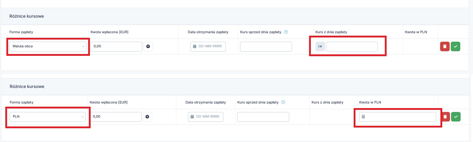Focus Kwota wpłacona field in Waluta obca row
This screenshot has height=142, width=473.
[116, 46]
